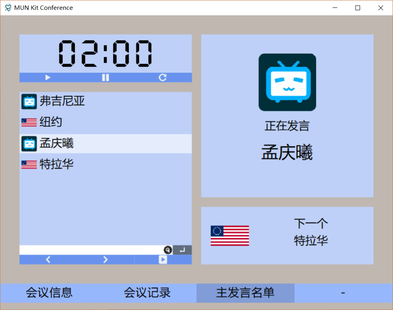Image resolution: width=393 pixels, height=310 pixels.
Task: Select the cursor icon near the text box
Action: [168, 250]
